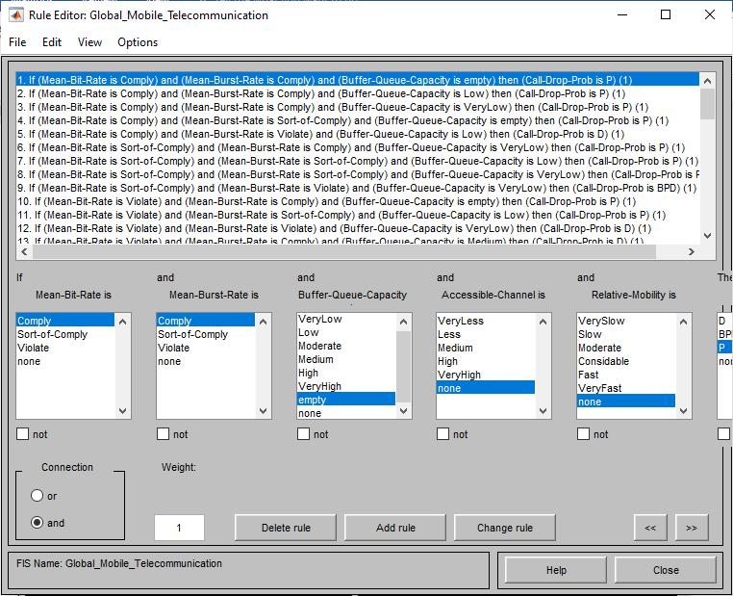Select Violate under Mean-Burst-Rate
Viewport: 733px width, 596px height.
coord(206,348)
